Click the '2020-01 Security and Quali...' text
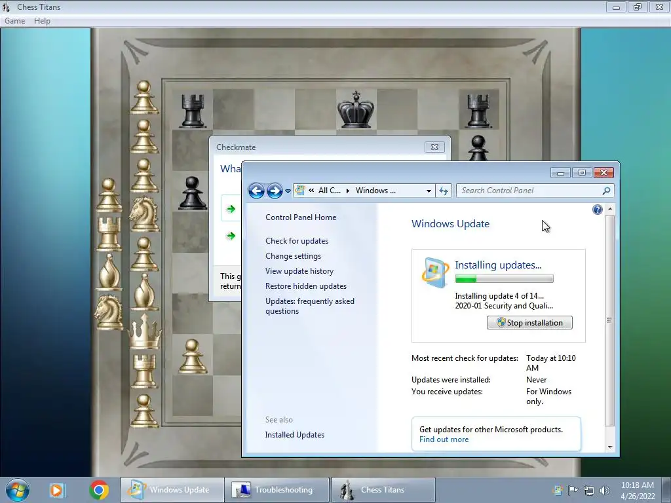The width and height of the screenshot is (671, 503). pos(504,306)
